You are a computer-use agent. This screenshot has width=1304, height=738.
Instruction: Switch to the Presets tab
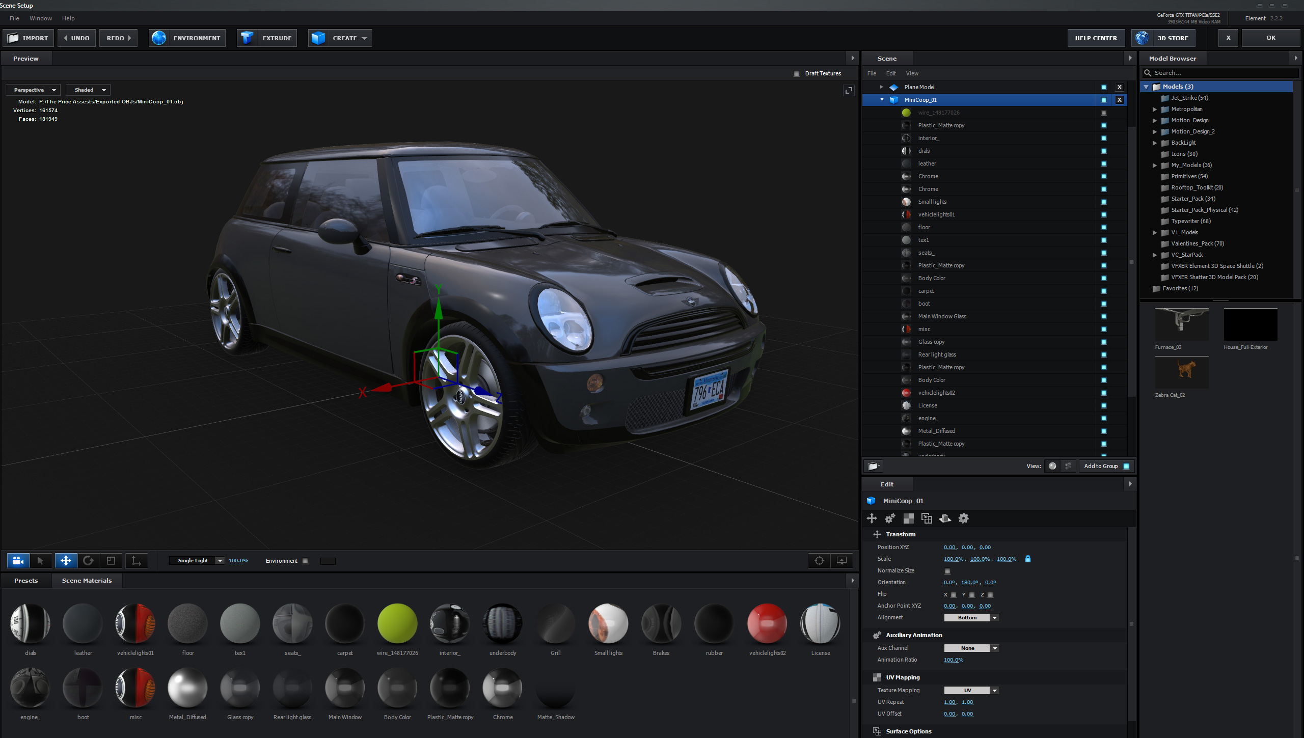25,580
